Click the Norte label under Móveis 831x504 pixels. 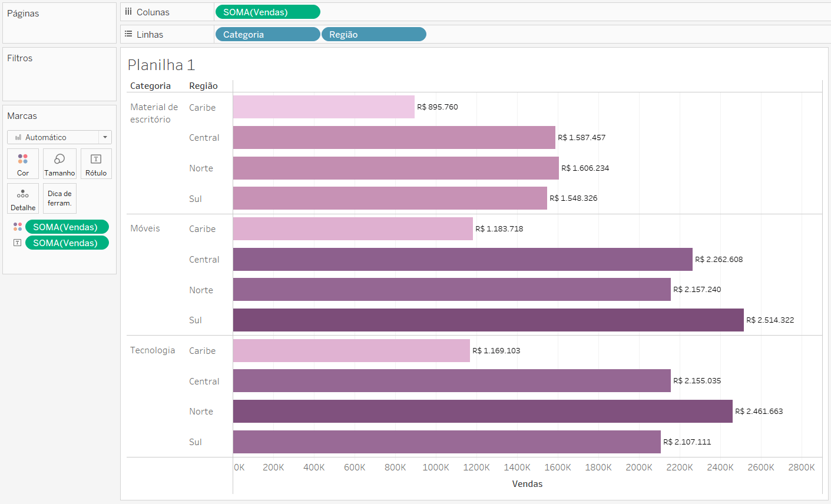click(201, 290)
